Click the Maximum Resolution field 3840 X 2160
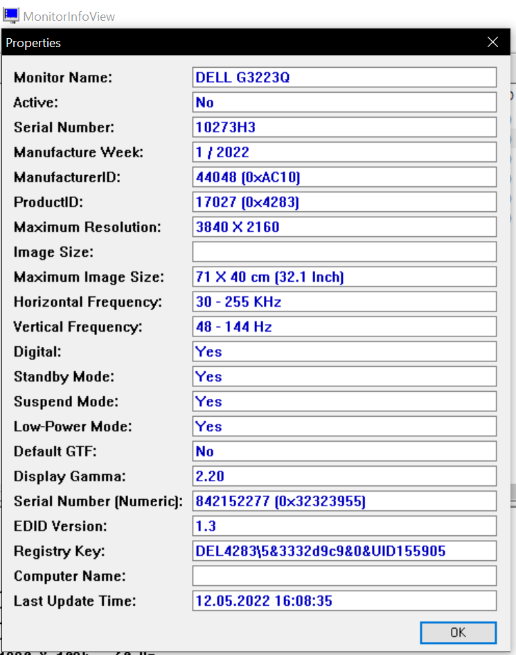The image size is (516, 655). 344,227
